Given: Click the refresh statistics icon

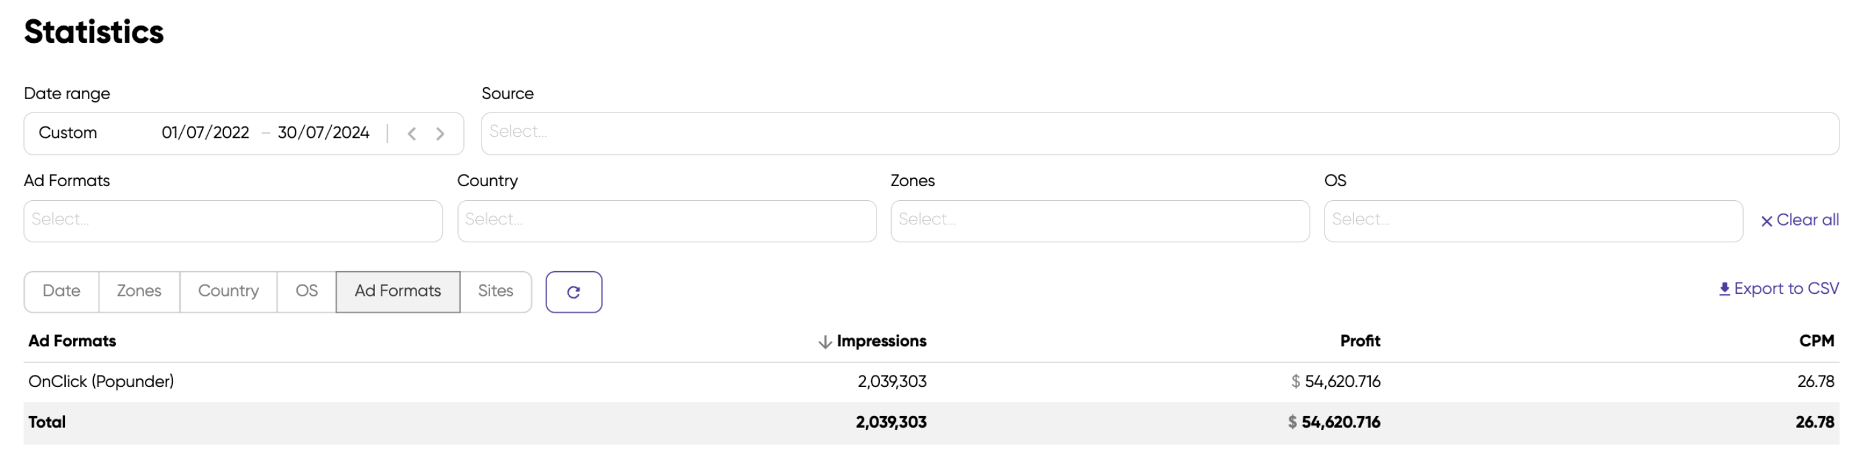Looking at the screenshot, I should click(x=574, y=292).
